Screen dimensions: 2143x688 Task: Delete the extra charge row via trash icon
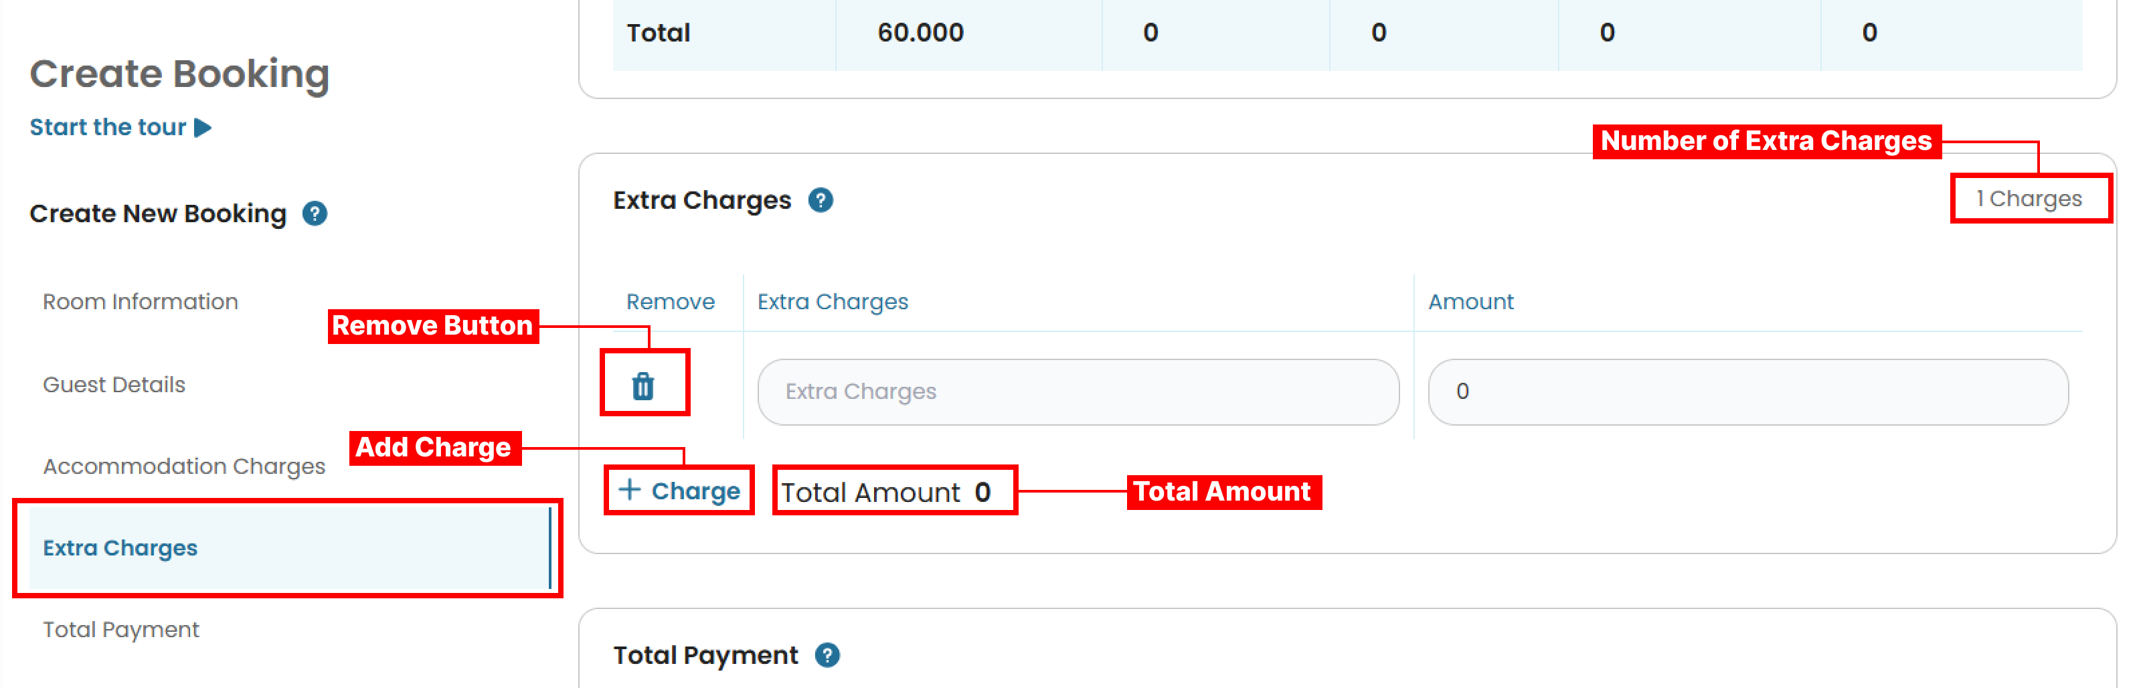(x=644, y=385)
